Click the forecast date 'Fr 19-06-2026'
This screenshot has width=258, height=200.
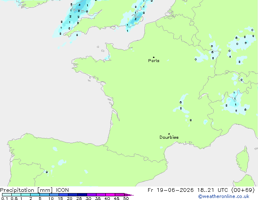[171, 190]
